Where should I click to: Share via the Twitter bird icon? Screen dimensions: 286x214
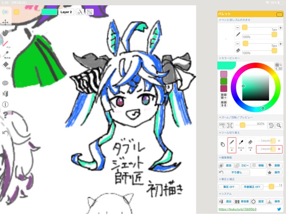tap(279, 209)
